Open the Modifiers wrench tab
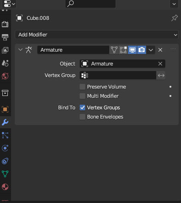This screenshot has width=181, height=203. pos(5,122)
